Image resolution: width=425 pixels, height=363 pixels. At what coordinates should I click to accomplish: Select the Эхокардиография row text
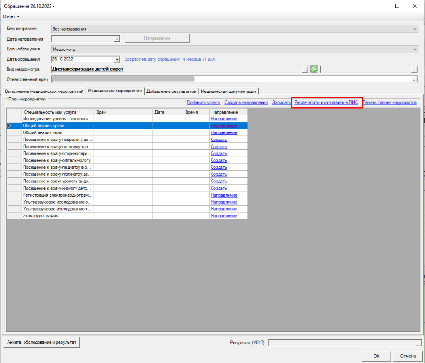(41, 216)
